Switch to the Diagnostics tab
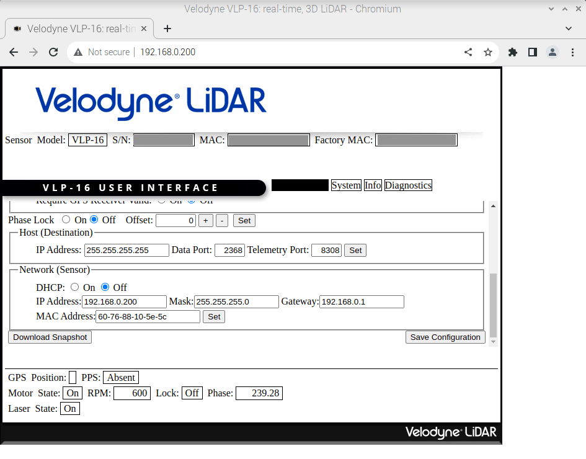This screenshot has height=459, width=586. coord(408,185)
